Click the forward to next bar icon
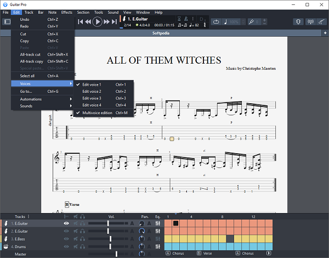The image size is (329, 258). 107,21
